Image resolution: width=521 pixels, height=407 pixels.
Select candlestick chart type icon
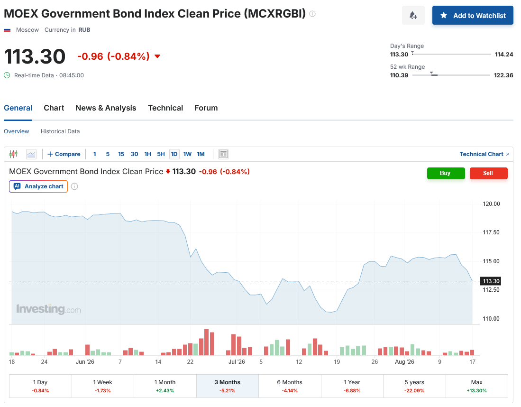pos(14,154)
